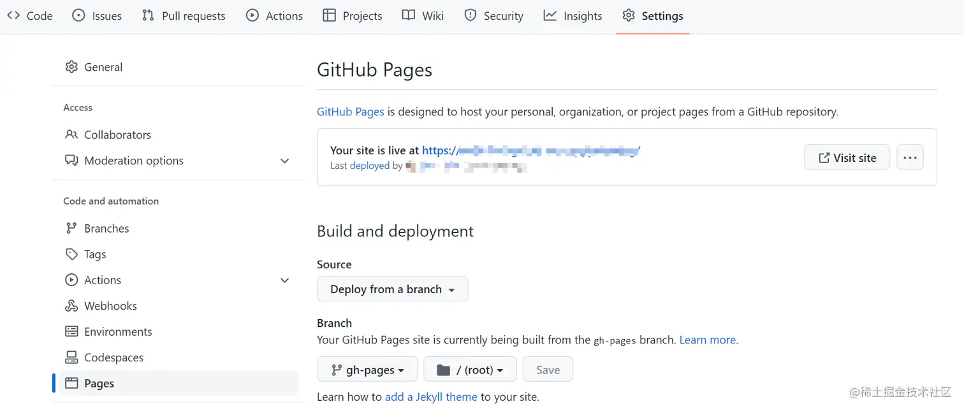Viewport: 964px width, 411px height.
Task: Open the Actions tab in top navigation
Action: point(275,16)
